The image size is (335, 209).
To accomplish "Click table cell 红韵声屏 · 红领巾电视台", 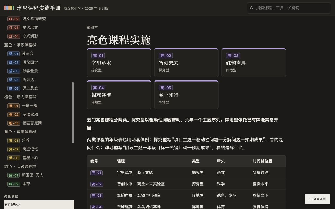I will (139, 195).
